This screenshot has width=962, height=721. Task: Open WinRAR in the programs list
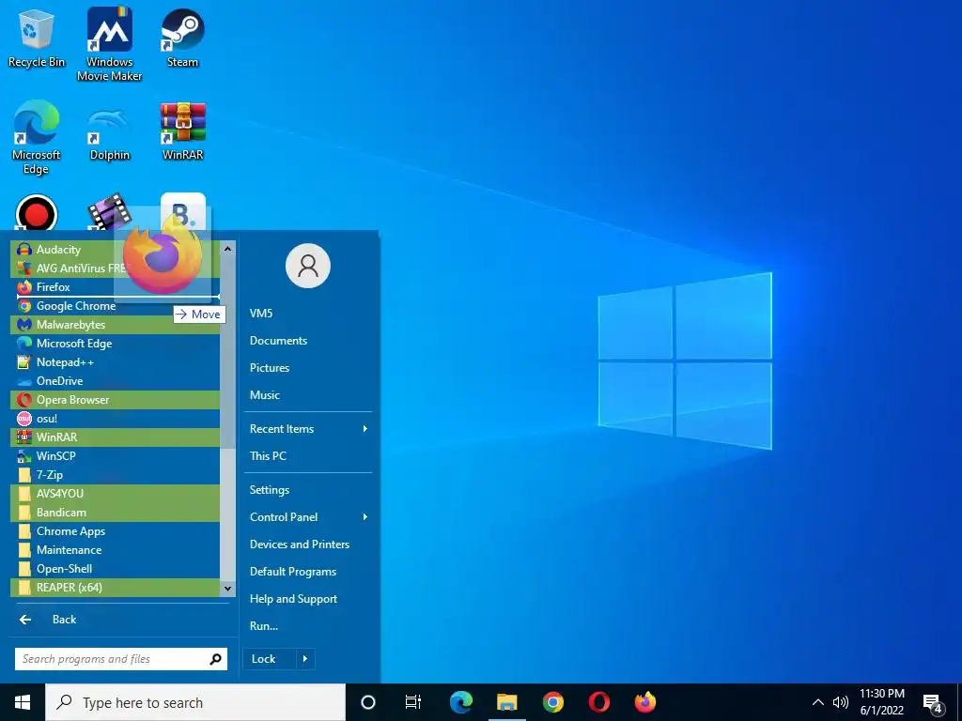click(115, 437)
